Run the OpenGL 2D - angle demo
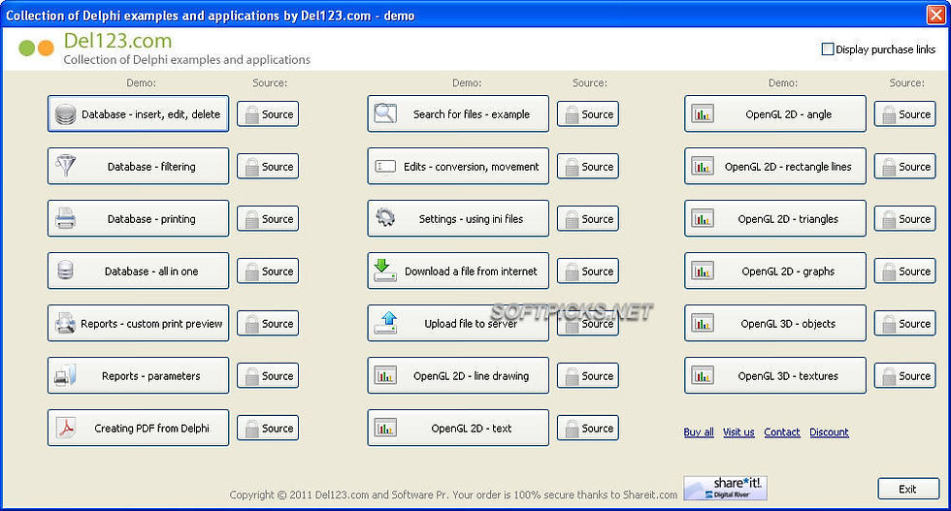The height and width of the screenshot is (511, 951). click(775, 113)
